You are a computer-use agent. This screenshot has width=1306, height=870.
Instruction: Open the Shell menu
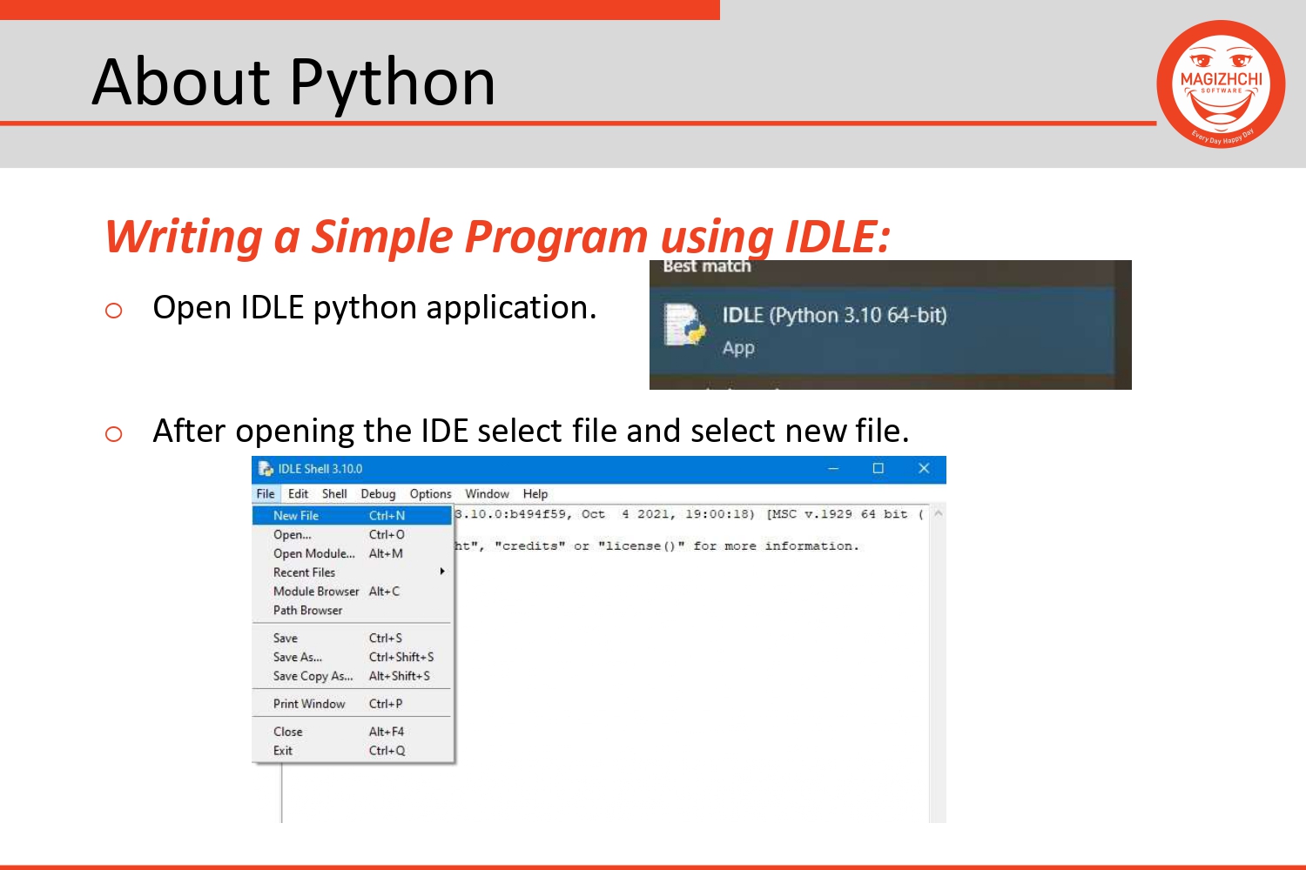pyautogui.click(x=334, y=493)
